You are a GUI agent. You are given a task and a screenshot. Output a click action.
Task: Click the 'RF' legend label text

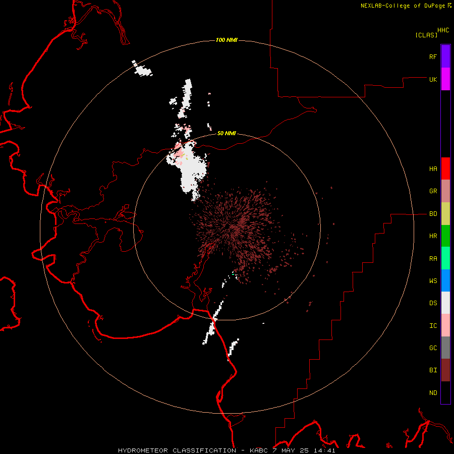tap(433, 56)
